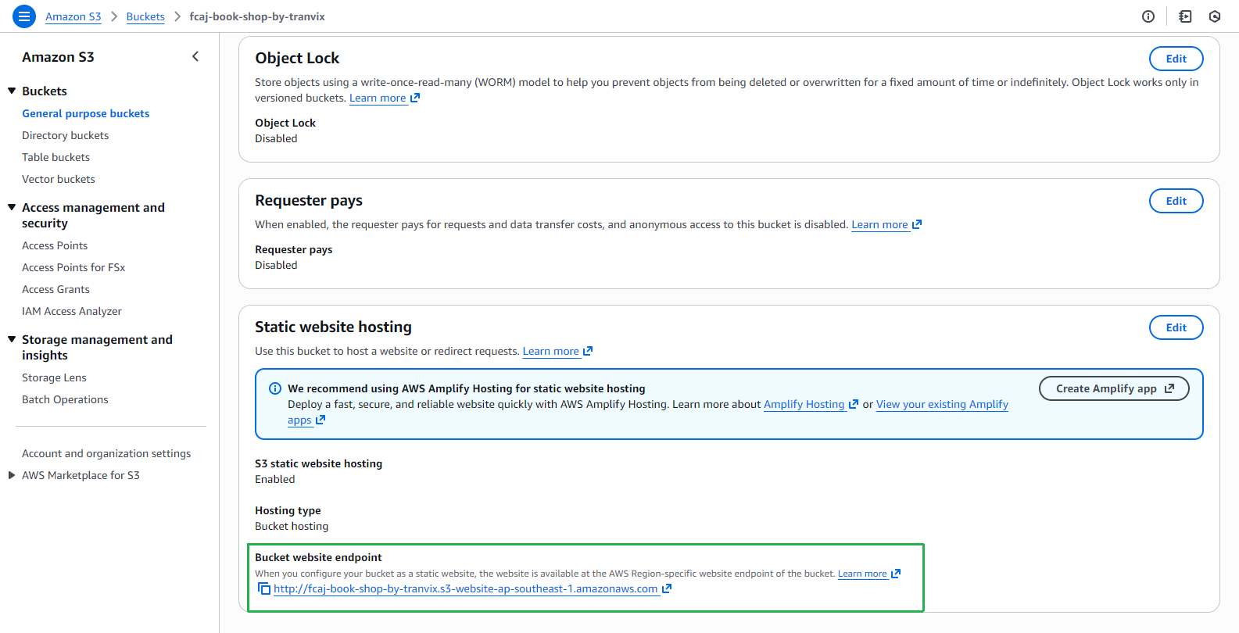The height and width of the screenshot is (633, 1239).
Task: Click external-link icon beside endpoint Learn more
Action: pyautogui.click(x=896, y=574)
